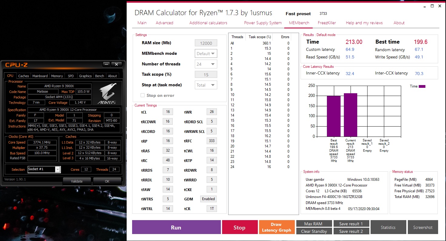Close the CPU-Z window
Viewport: 446px width, 241px height.
point(116,64)
